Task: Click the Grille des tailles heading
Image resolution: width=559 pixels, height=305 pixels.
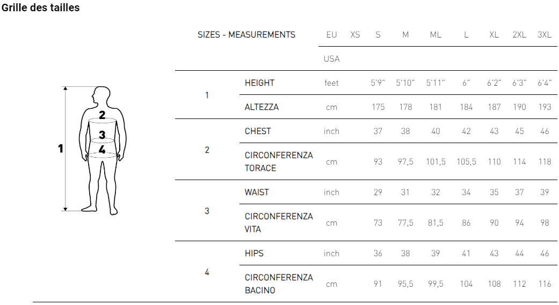Action: 41,8
